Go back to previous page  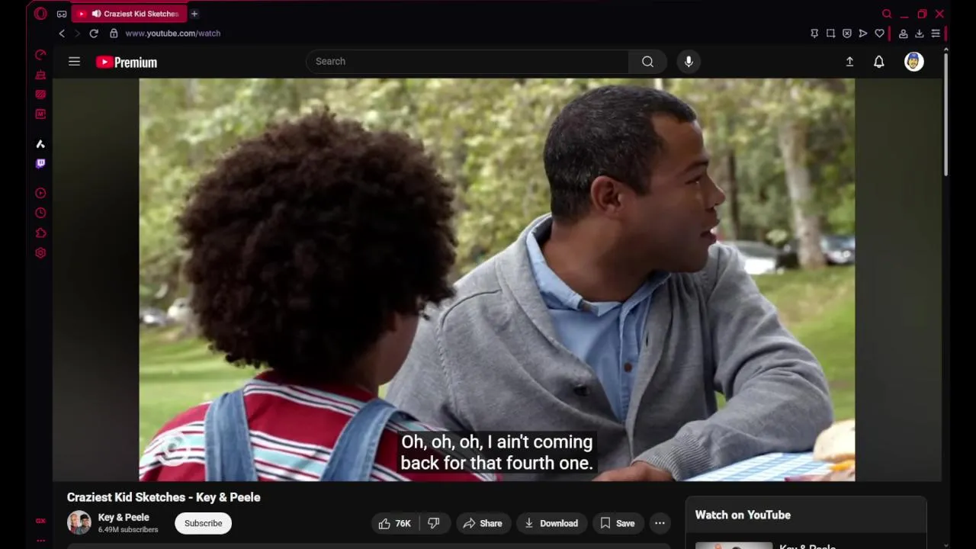(62, 34)
